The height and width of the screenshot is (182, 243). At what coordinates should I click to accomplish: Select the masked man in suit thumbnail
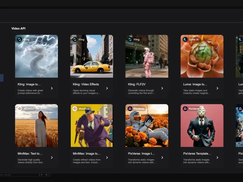coord(202,126)
